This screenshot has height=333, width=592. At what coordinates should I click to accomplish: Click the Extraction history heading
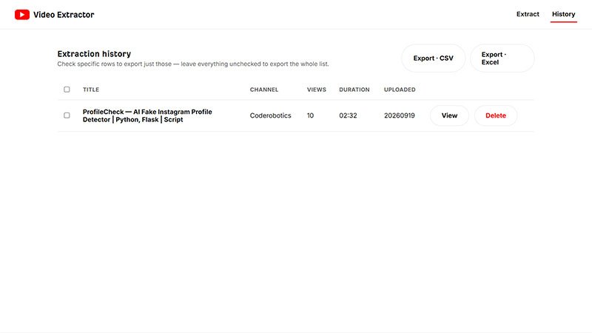94,53
